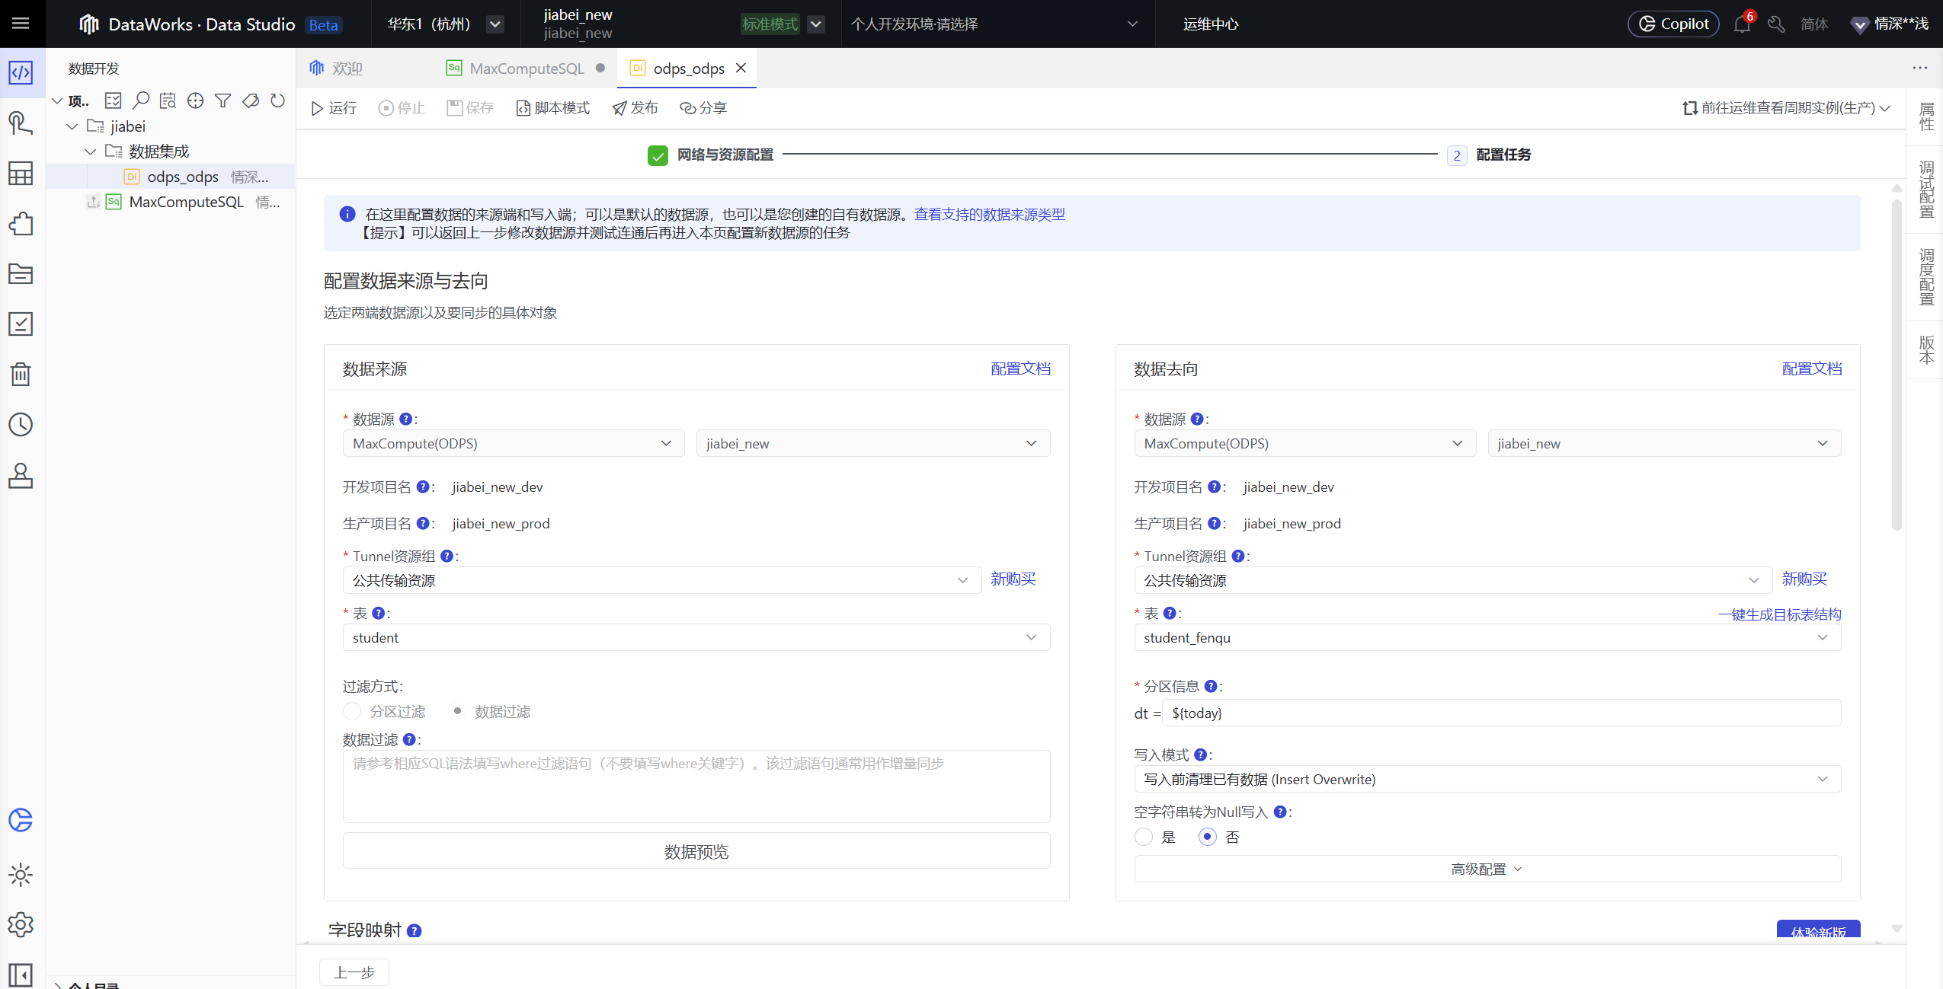
Task: Select 否 for empty-string-to-Null writing
Action: coord(1208,837)
